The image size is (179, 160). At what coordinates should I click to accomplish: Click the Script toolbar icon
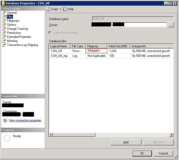(48, 9)
